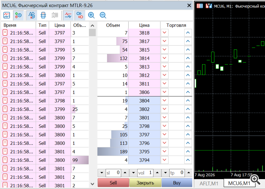Click the red down arrow at price 3794

[x=164, y=160]
